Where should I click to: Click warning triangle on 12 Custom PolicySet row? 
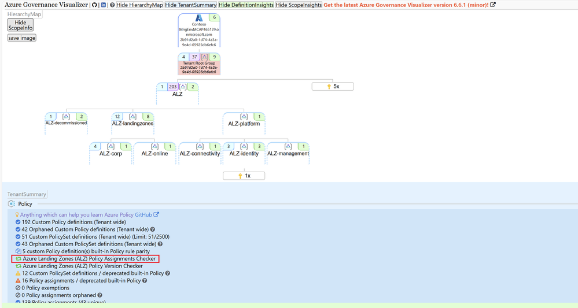coord(18,273)
